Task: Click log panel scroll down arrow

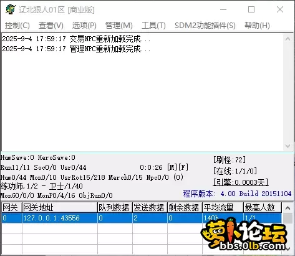Action: coord(288,146)
